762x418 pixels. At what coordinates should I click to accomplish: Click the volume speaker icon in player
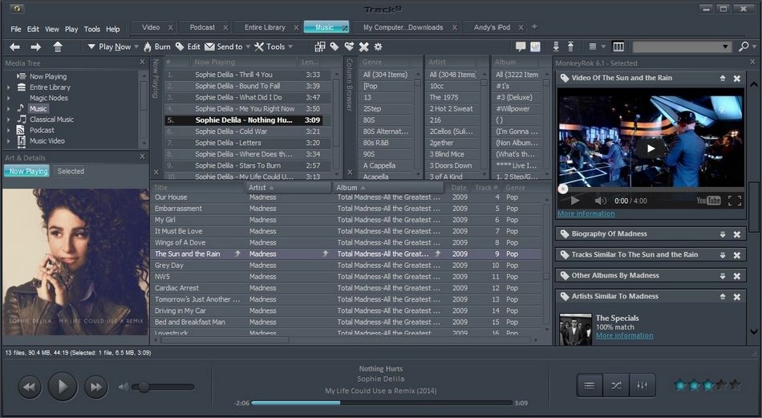124,387
